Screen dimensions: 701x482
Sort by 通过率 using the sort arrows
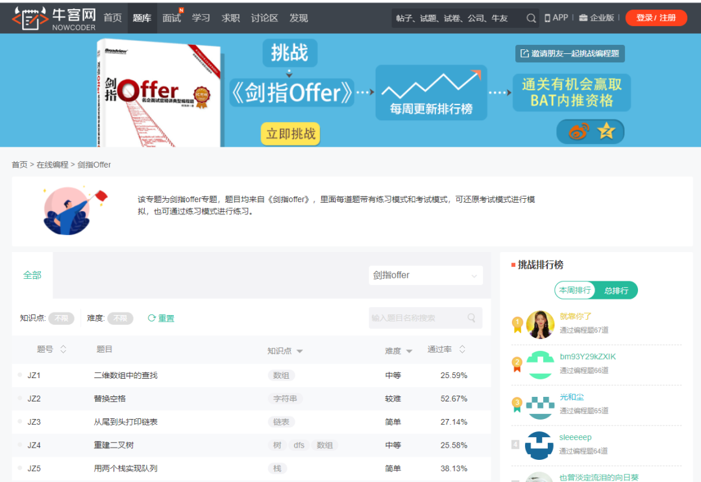[462, 349]
